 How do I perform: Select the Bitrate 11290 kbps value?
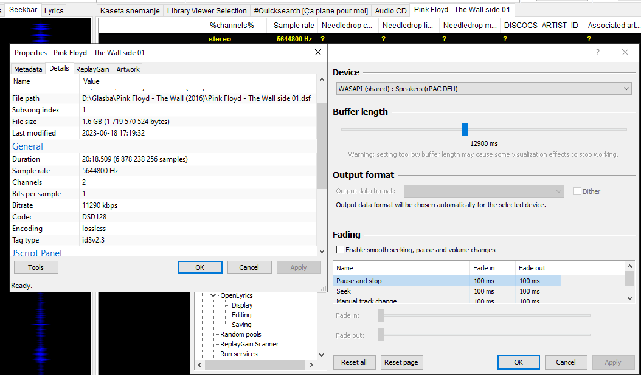click(100, 205)
